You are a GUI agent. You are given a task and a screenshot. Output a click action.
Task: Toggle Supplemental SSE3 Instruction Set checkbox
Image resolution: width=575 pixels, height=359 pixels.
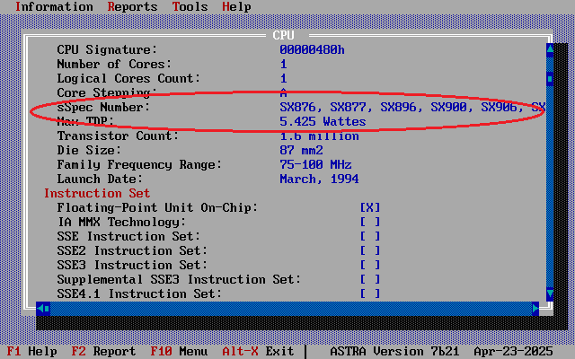click(x=370, y=279)
